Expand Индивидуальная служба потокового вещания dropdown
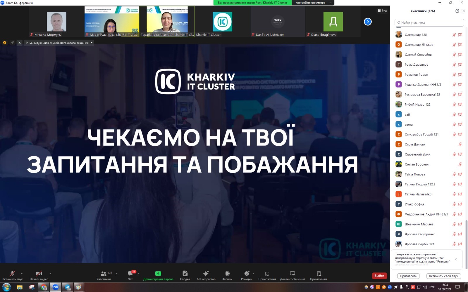 tap(59, 43)
